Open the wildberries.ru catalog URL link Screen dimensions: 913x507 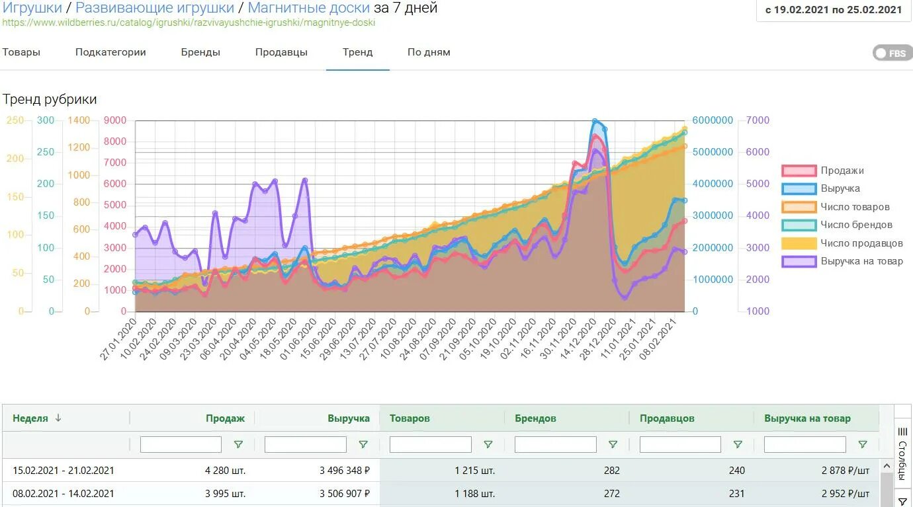(189, 22)
